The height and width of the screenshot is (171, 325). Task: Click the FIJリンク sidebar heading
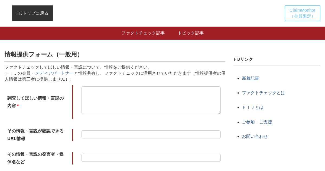(243, 59)
